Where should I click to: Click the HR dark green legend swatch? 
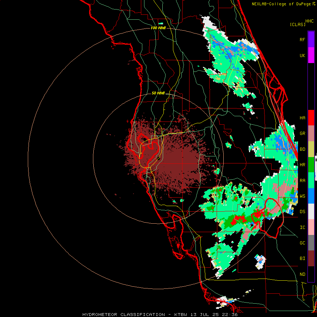point(311,164)
